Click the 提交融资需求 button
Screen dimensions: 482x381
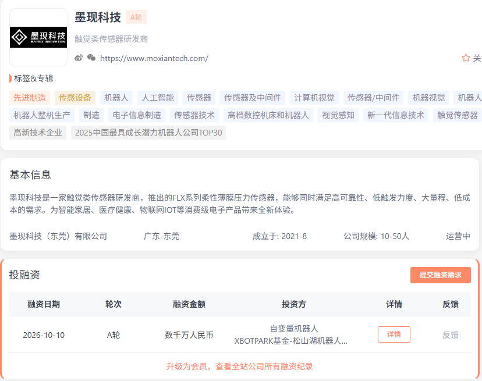pyautogui.click(x=441, y=275)
